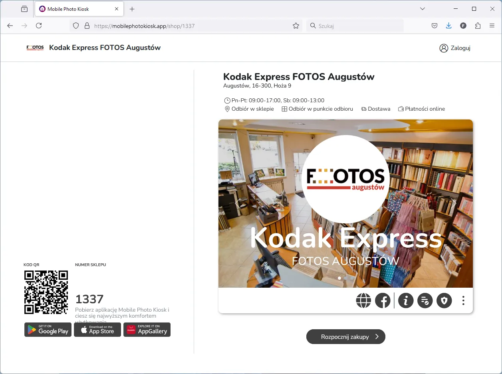Click the Zaloguj login link
The height and width of the screenshot is (374, 502).
point(455,48)
